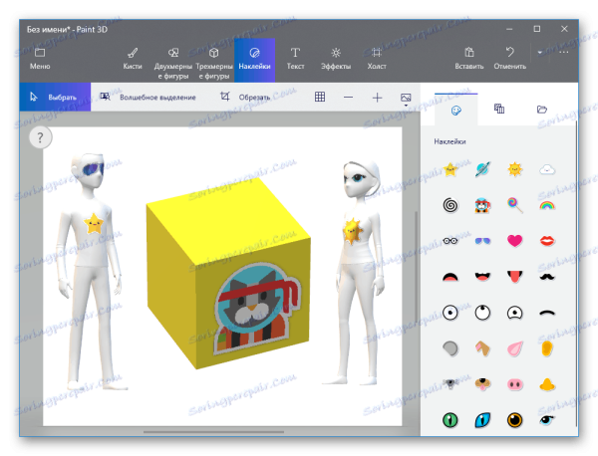Image resolution: width=598 pixels, height=456 pixels.
Task: Pick the black eyebrow sticker
Action: 547,313
